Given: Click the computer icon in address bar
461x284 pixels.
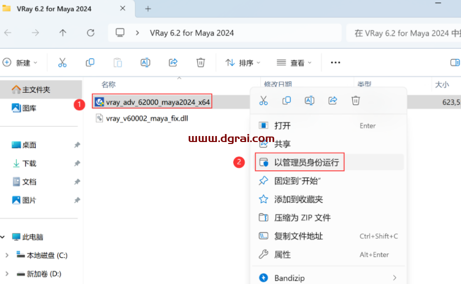Looking at the screenshot, I should click(120, 33).
